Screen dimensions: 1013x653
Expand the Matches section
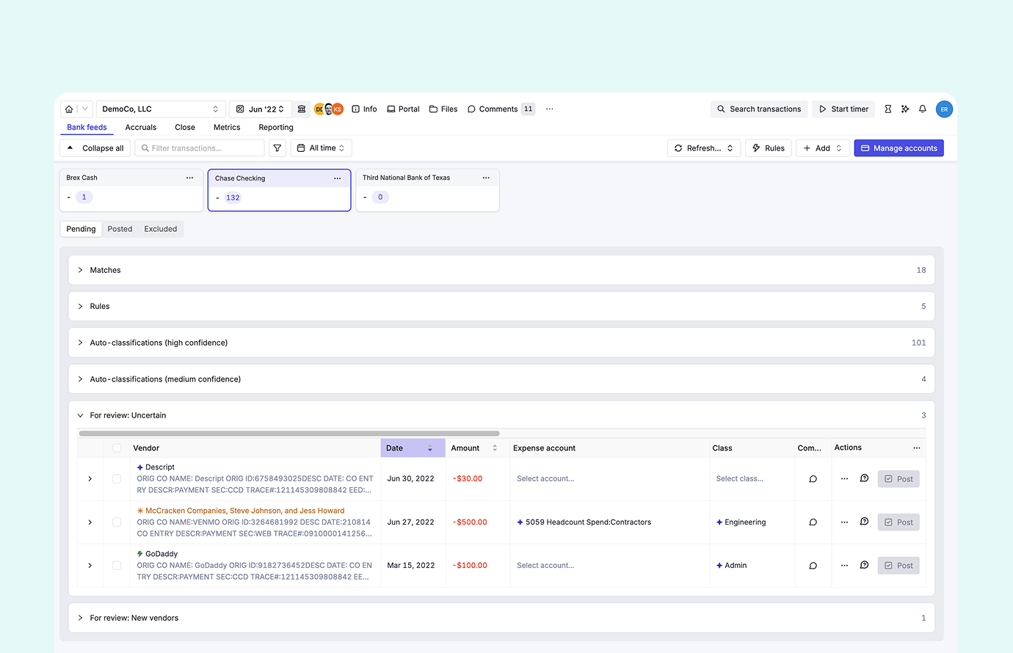click(81, 270)
